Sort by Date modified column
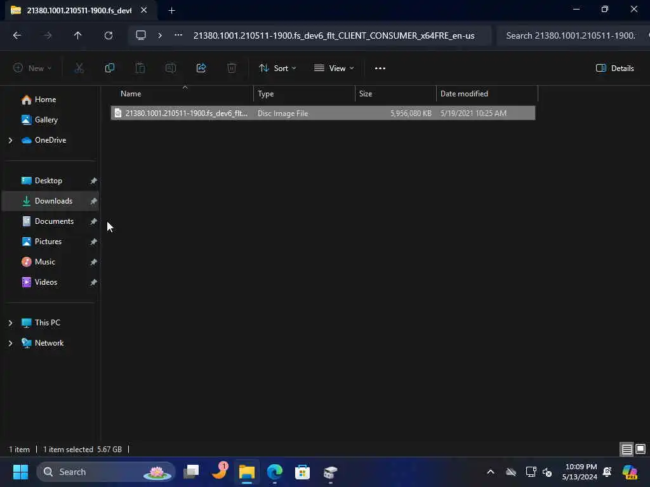Viewport: 650px width, 487px height. [487, 94]
